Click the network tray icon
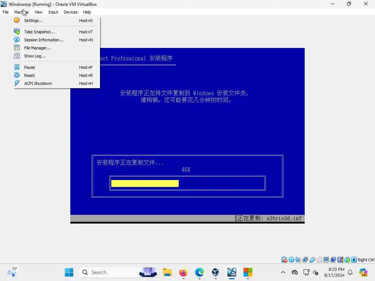 [307, 272]
